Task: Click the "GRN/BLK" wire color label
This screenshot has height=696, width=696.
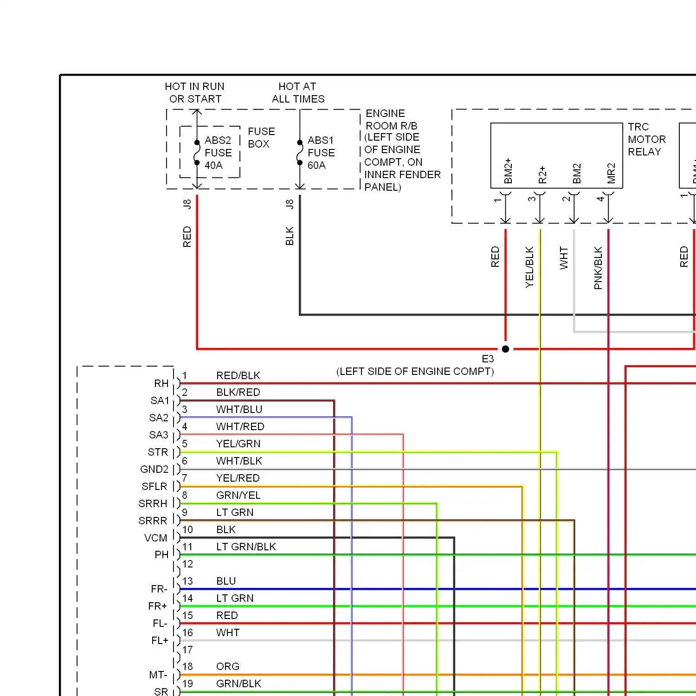Action: pyautogui.click(x=238, y=683)
